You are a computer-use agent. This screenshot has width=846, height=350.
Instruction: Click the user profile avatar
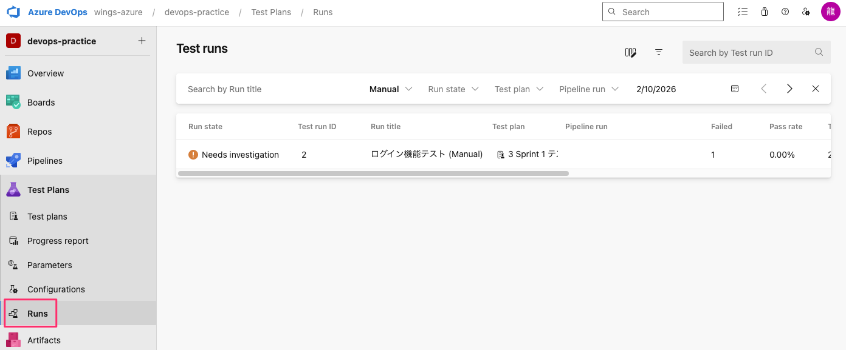(x=830, y=12)
